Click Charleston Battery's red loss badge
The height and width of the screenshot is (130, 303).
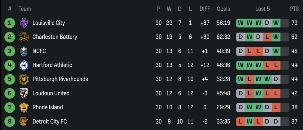click(x=267, y=37)
